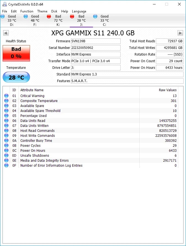Click Power On Hours value 6433 hours
Image resolution: width=186 pixels, height=246 pixels.
tap(170, 68)
